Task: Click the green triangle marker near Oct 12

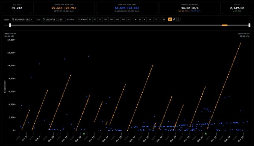Action: click(84, 134)
